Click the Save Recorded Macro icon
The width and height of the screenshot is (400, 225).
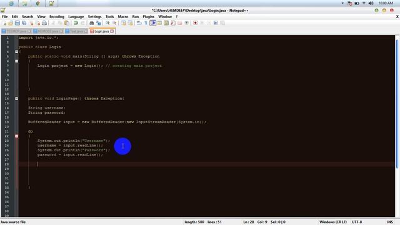(222, 23)
